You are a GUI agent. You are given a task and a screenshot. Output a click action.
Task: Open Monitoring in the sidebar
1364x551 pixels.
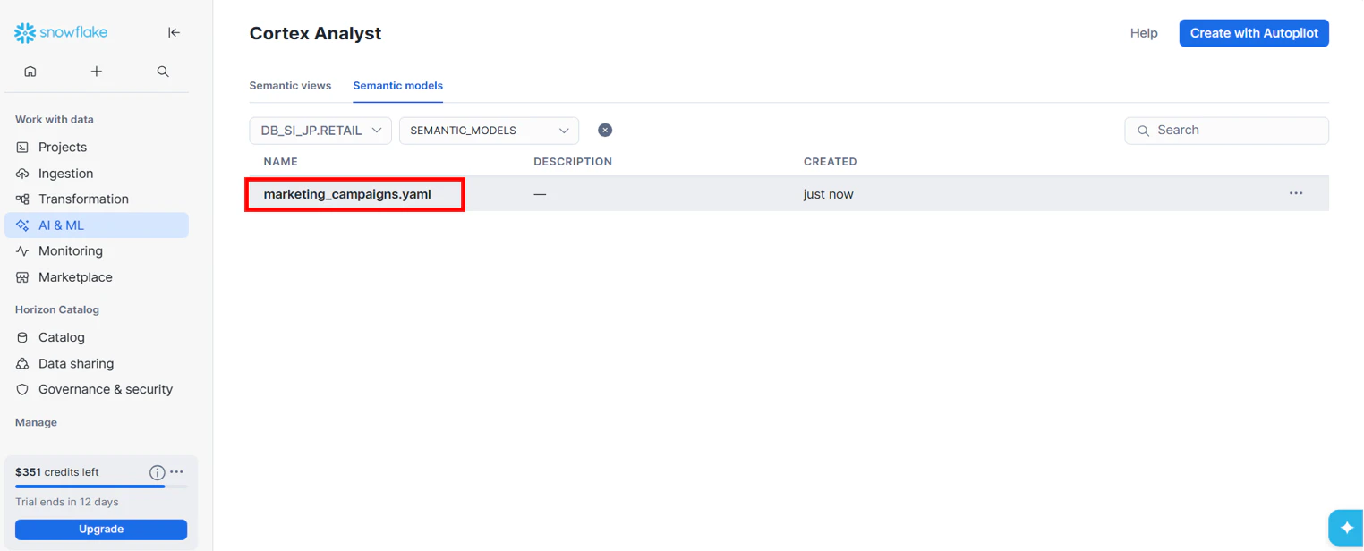97,251
